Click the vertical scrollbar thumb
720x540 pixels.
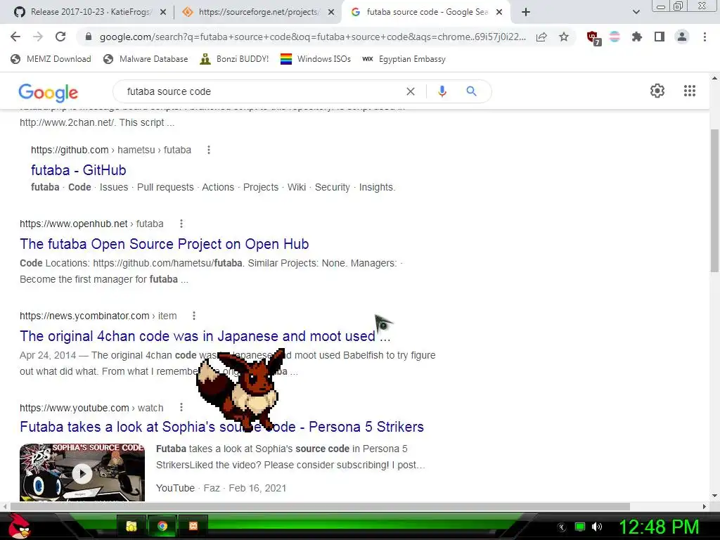(714, 200)
